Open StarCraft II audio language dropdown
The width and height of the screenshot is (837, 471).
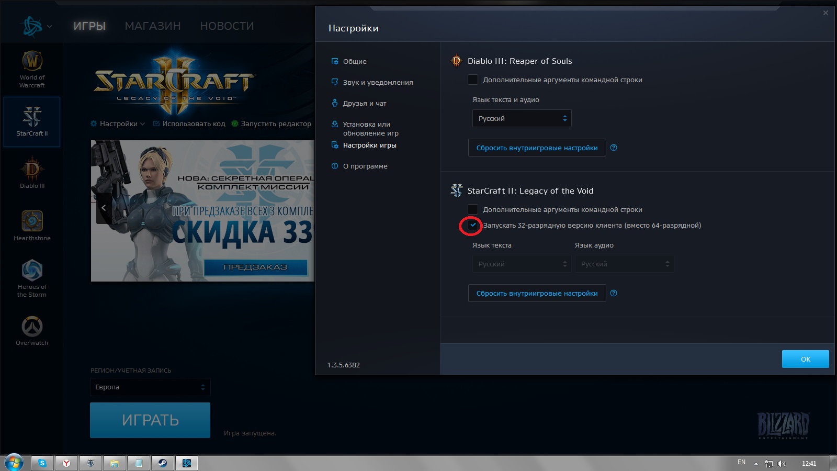pyautogui.click(x=624, y=264)
